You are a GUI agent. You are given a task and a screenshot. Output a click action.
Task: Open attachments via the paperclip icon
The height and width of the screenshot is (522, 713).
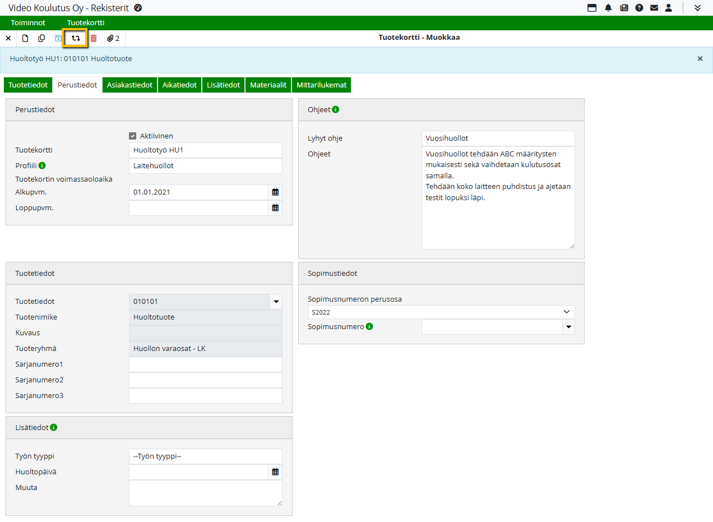click(x=113, y=38)
